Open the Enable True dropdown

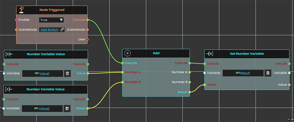click(51, 20)
